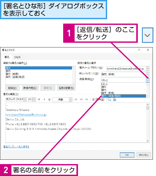Toggle italic formatting in signature editor
This screenshot has width=156, height=176.
tap(44, 100)
